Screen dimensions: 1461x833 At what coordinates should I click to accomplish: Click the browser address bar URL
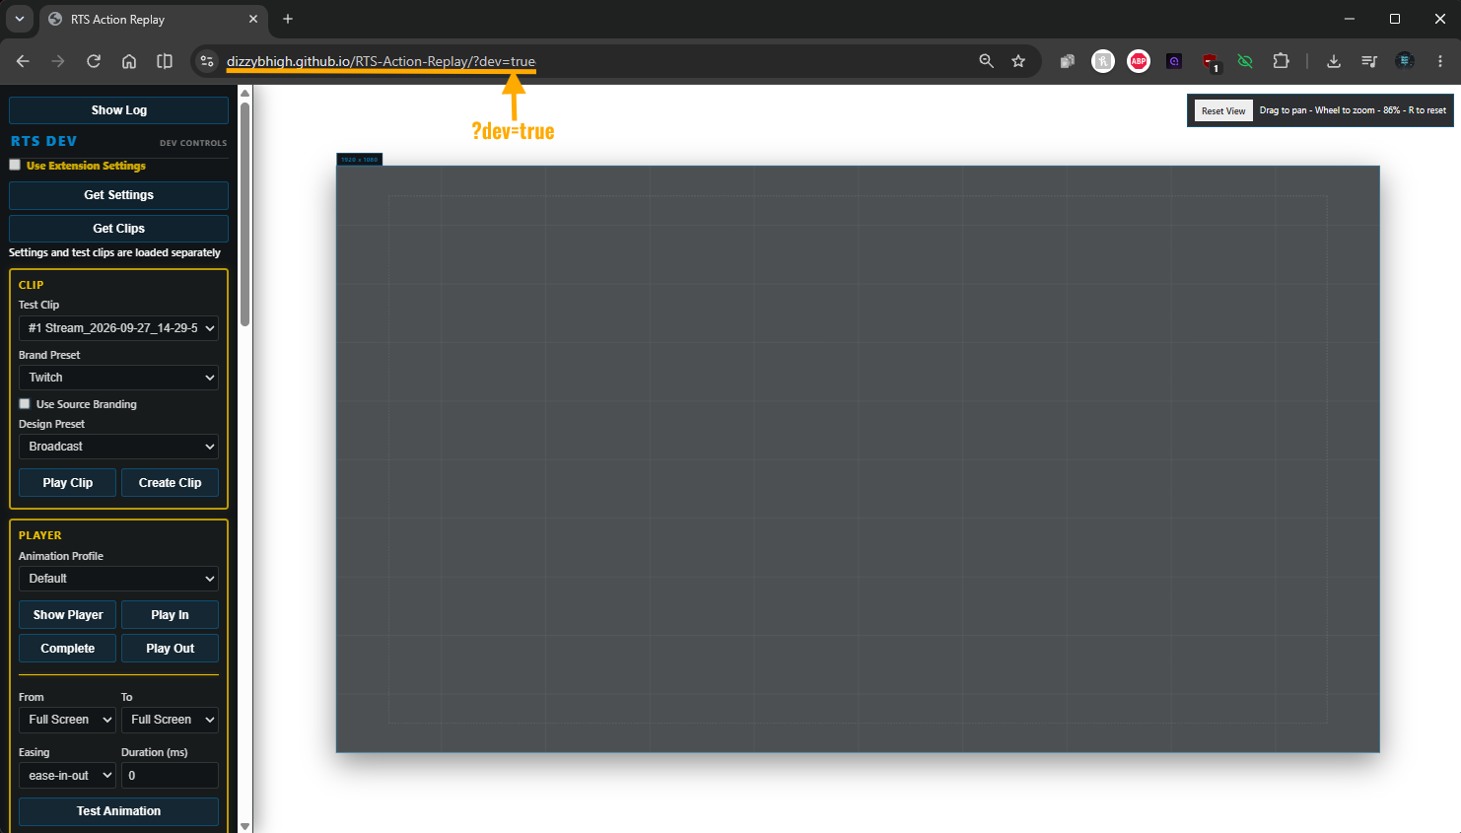(381, 61)
